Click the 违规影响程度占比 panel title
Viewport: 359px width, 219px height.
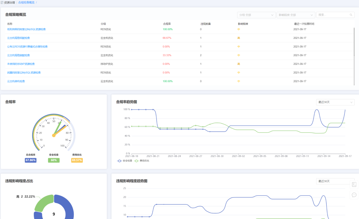pos(19,181)
